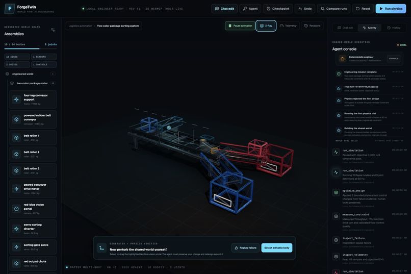This screenshot has width=411, height=274.
Task: Click the Assemblies heading
Action: point(14,34)
